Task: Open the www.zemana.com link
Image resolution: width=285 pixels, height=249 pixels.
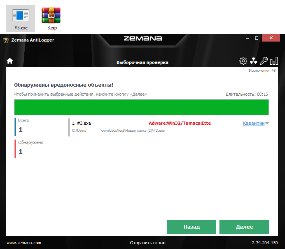Action: (x=24, y=243)
